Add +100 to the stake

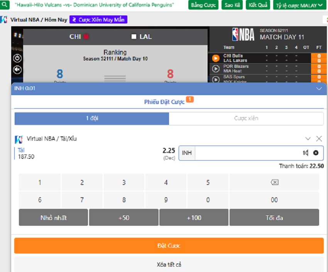point(194,218)
